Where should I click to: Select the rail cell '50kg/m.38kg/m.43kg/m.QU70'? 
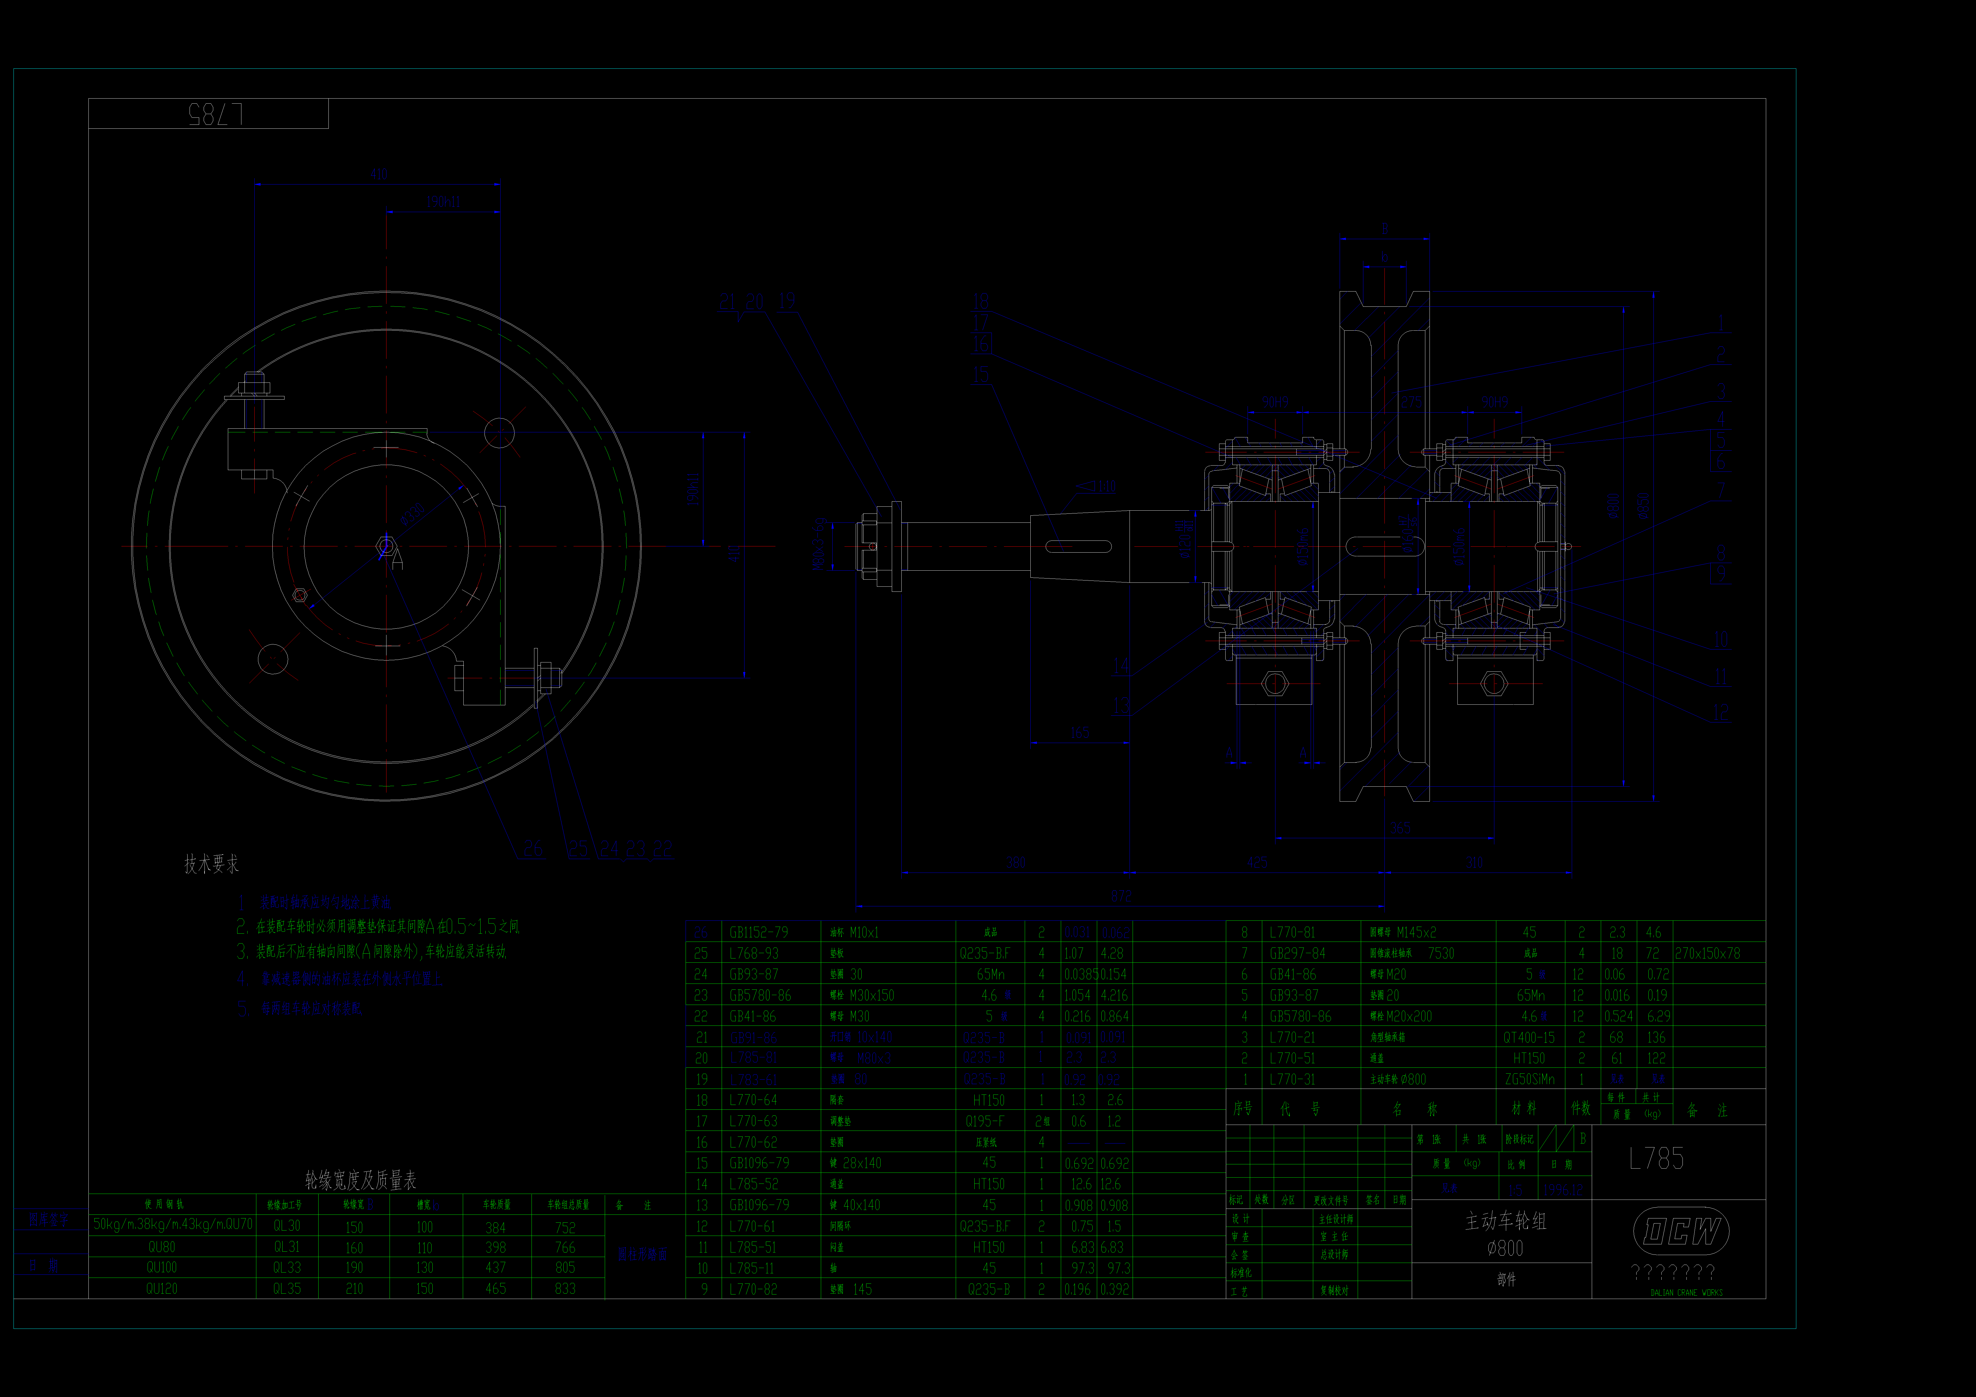coord(173,1224)
